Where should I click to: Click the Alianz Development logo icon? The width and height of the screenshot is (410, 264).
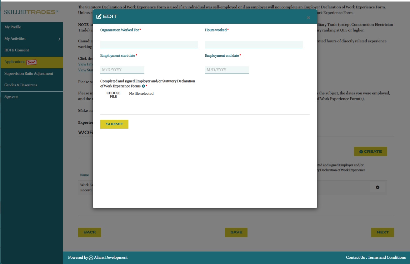click(x=91, y=258)
